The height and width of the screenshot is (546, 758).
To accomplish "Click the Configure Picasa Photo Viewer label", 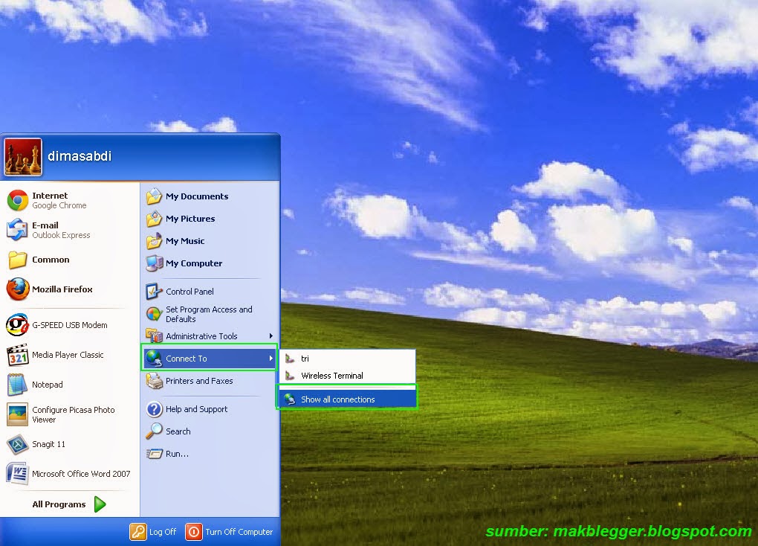I will click(x=74, y=415).
